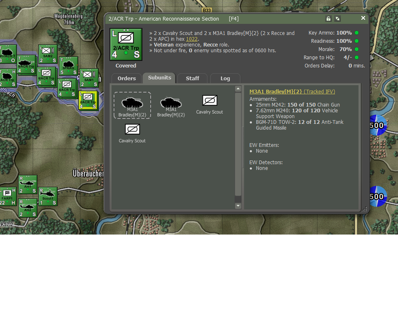
Task: Select the second M3A1 Bradley subunit
Action: pos(171,107)
